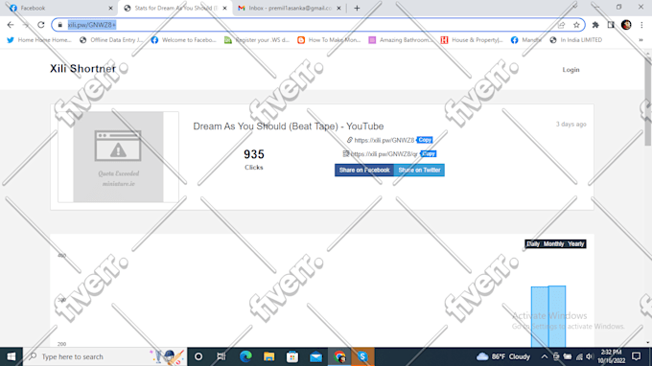Close the Stats for Dream As You Should tab

pos(224,8)
